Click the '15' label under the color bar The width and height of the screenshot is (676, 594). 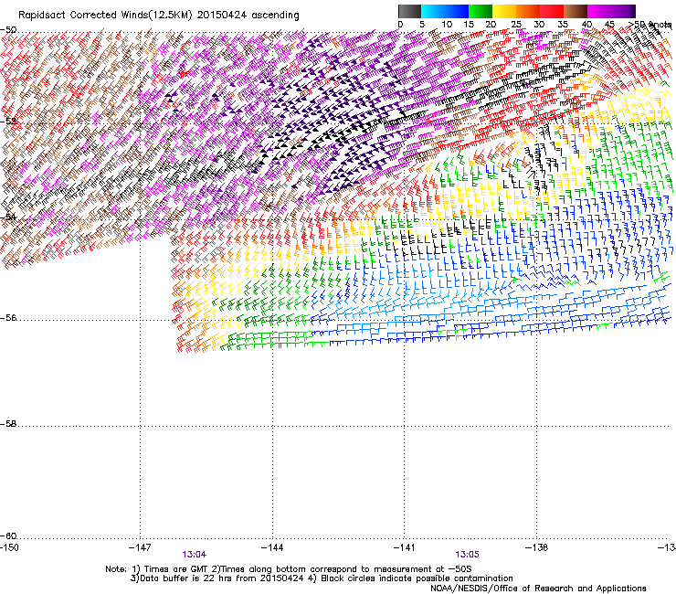(x=469, y=25)
